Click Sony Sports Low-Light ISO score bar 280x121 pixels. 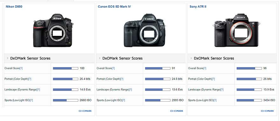point(249,100)
